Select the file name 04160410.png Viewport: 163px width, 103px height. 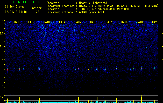click(14, 7)
